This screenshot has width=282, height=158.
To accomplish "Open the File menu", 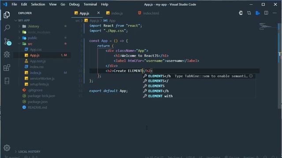I will point(14,4).
